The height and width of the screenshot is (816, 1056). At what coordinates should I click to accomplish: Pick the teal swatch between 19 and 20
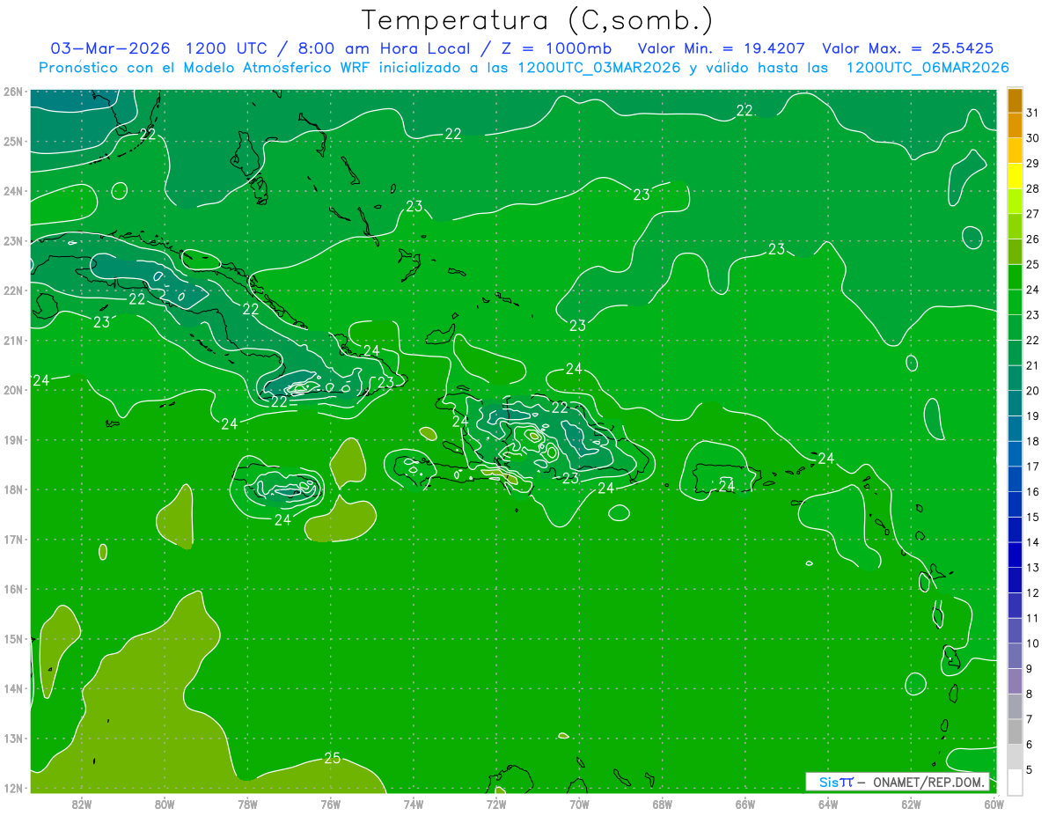[x=1015, y=403]
